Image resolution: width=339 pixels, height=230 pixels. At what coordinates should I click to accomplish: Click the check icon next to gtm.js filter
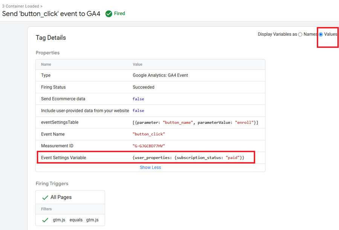pyautogui.click(x=45, y=220)
